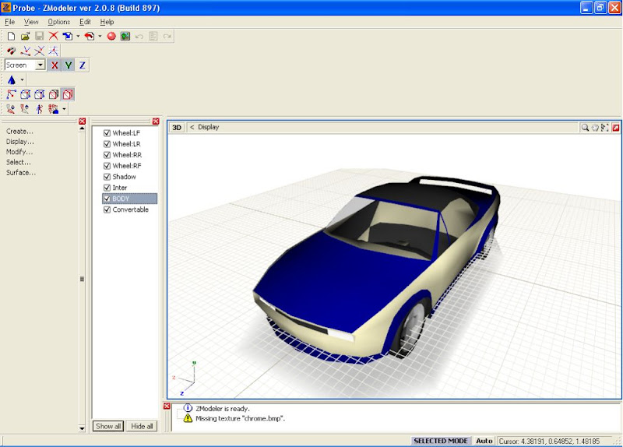Open the File menu

[x=9, y=22]
